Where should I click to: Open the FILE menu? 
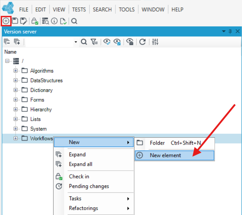pyautogui.click(x=24, y=10)
